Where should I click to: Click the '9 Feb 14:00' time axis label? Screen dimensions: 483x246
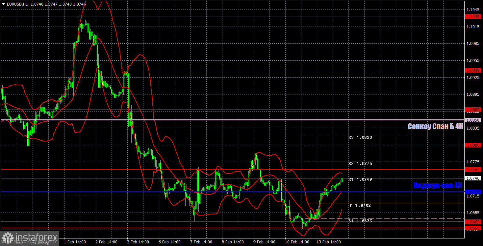pos(264,242)
